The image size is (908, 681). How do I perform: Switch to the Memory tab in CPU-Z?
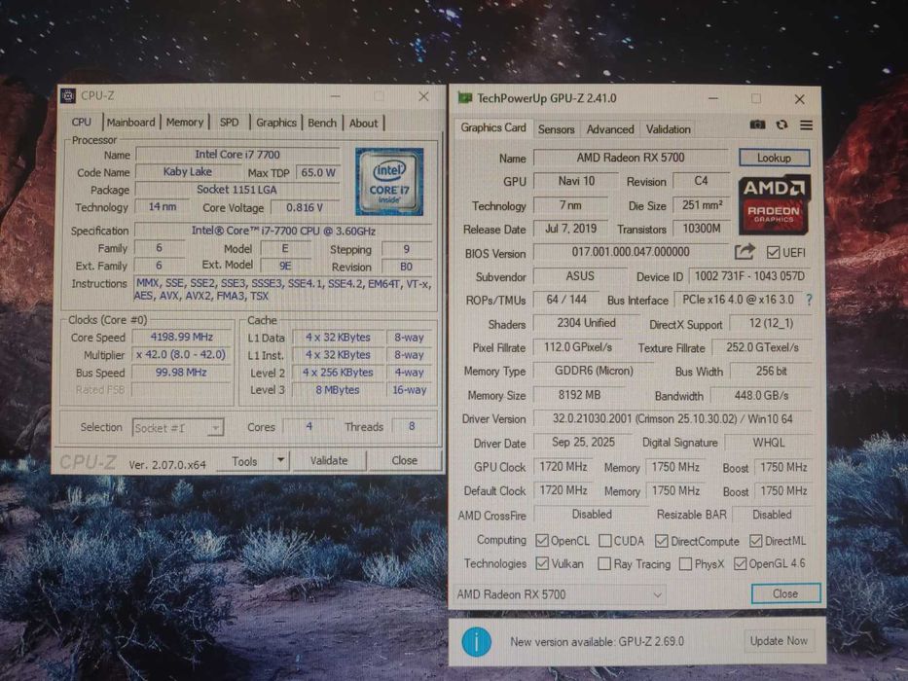[185, 123]
